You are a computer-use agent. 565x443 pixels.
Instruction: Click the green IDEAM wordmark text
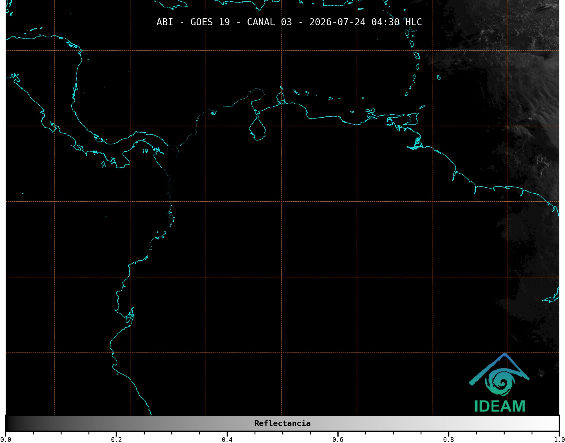500,406
